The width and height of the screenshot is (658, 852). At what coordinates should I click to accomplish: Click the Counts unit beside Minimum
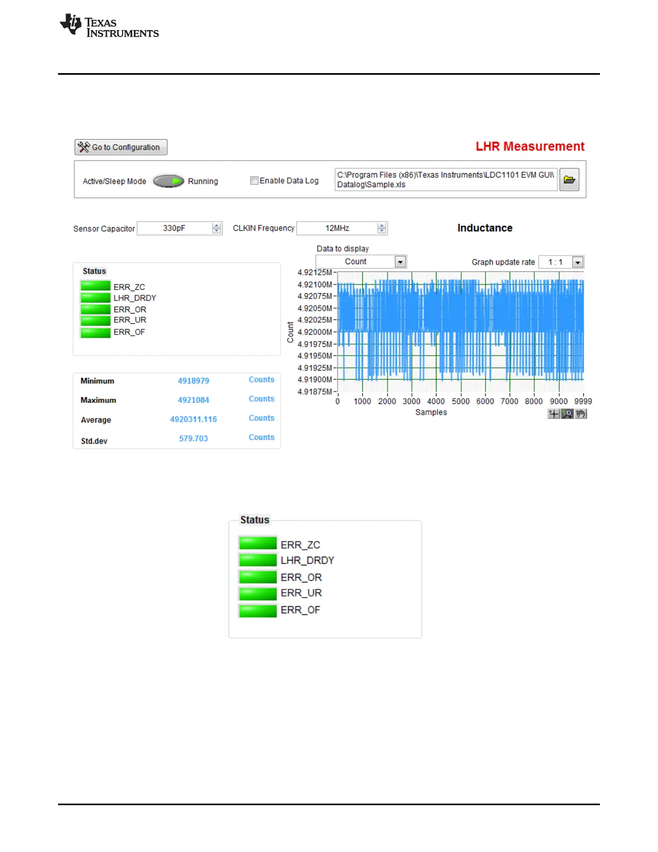261,380
